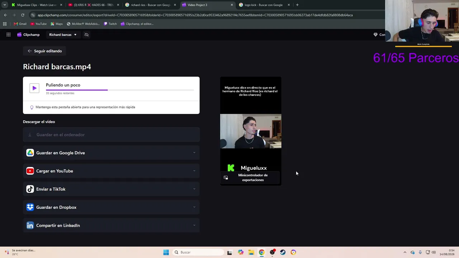Click the diamond premium icon
The height and width of the screenshot is (258, 459).
[x=375, y=35]
